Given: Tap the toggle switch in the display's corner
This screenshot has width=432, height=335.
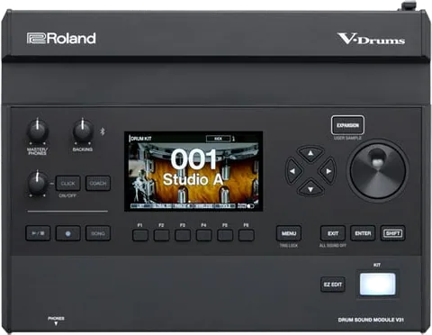Looking at the screenshot, I should point(249,206).
